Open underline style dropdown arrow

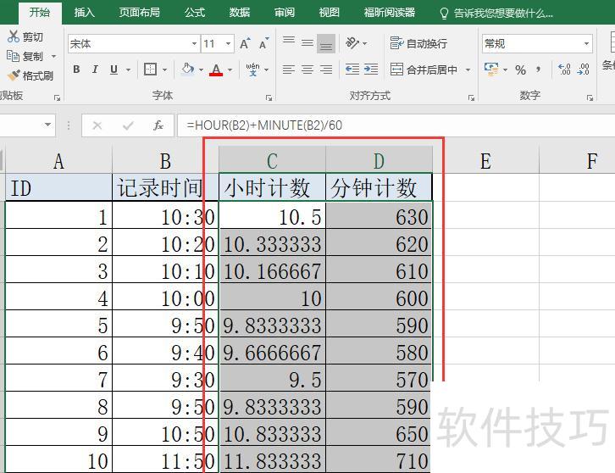pos(128,70)
